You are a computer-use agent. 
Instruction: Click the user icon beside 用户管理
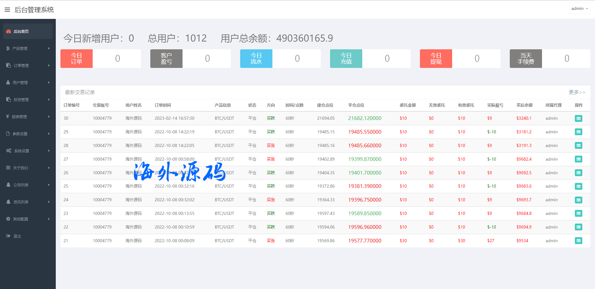[8, 82]
